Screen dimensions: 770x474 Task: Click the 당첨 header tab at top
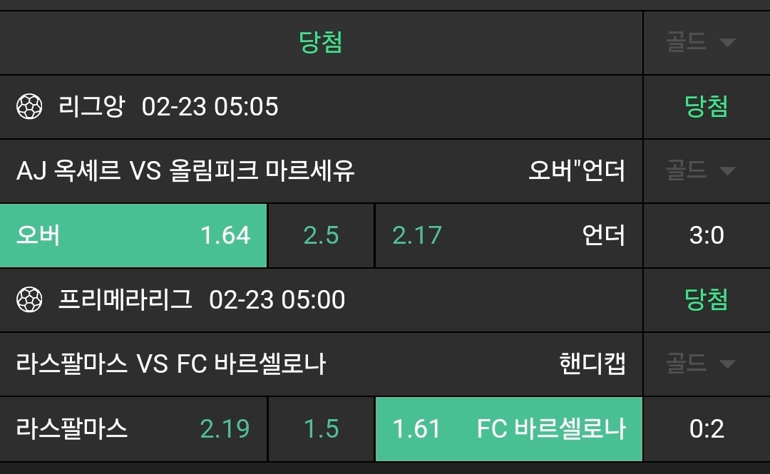tap(321, 42)
